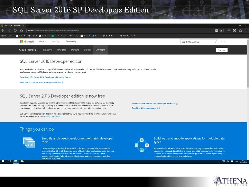
Task: Refresh the page with the reload icon
Action: pos(15,30)
